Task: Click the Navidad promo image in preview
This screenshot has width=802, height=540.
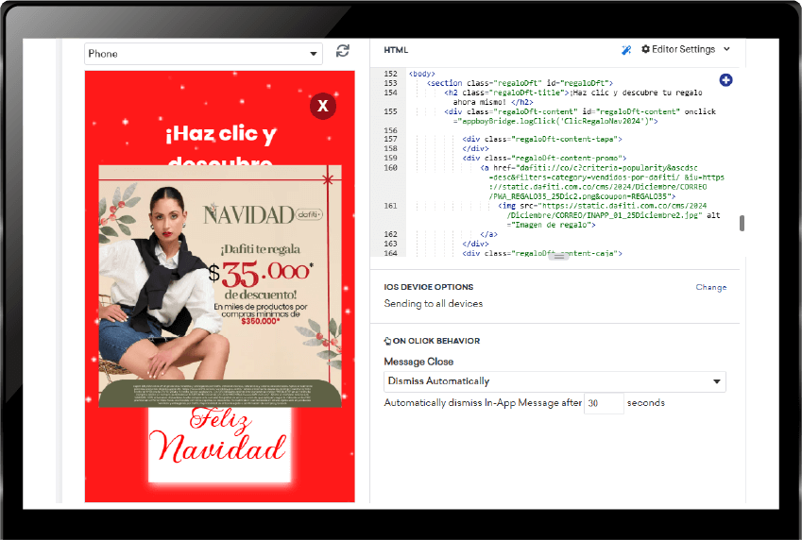Action: [220, 286]
